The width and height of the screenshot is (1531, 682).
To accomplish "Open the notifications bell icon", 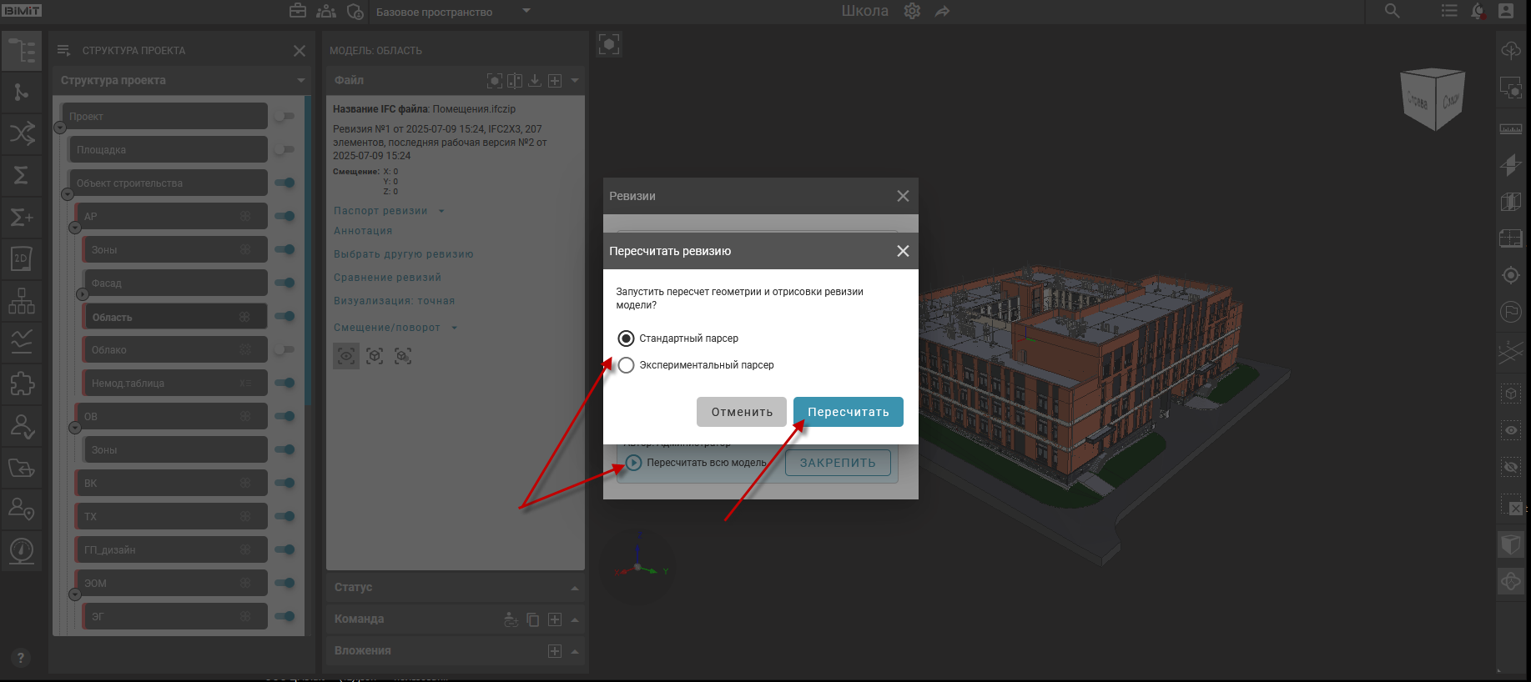I will tap(1478, 11).
